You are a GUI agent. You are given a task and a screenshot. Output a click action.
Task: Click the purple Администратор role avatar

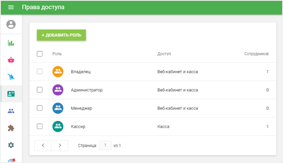58,90
